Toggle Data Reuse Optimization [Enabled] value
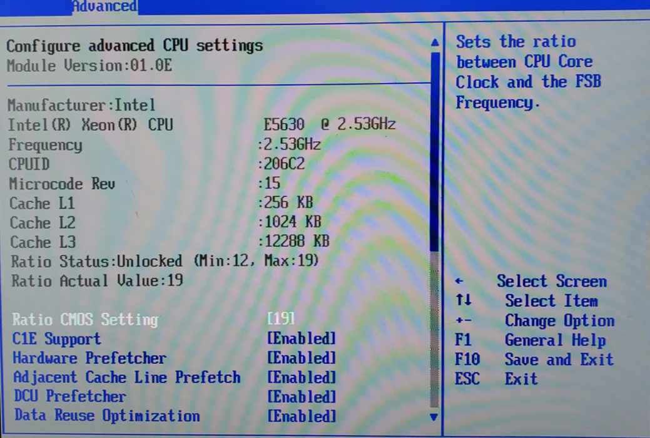This screenshot has height=438, width=650. [x=301, y=416]
